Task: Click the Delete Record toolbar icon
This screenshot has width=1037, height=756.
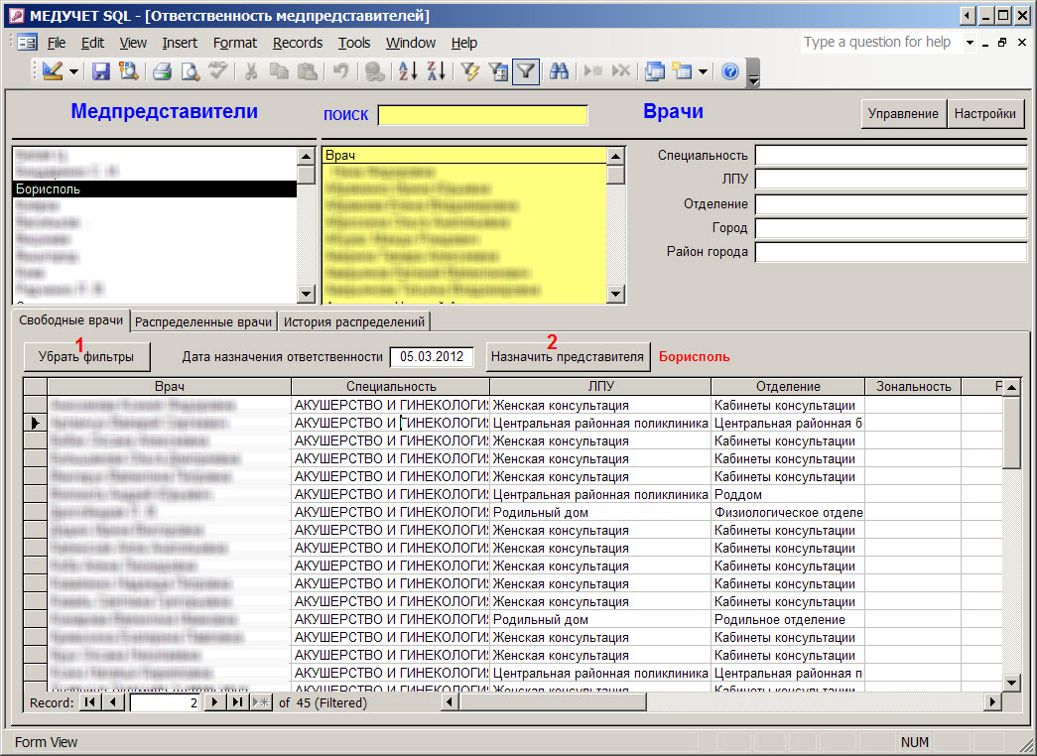Action: (x=621, y=70)
